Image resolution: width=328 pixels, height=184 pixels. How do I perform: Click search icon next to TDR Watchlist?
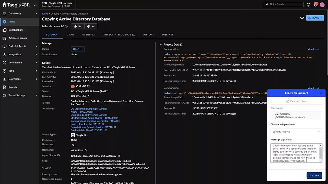pyautogui.click(x=89, y=97)
